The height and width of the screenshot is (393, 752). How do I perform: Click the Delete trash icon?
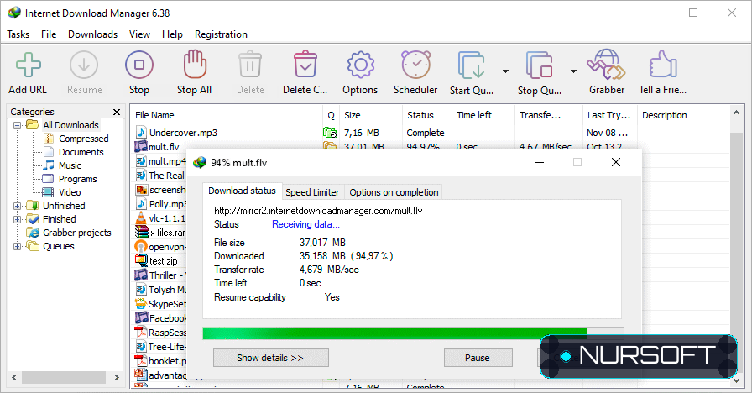click(250, 65)
